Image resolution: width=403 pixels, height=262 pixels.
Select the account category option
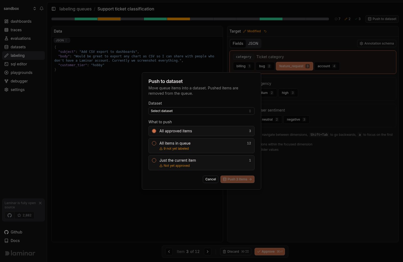[327, 66]
